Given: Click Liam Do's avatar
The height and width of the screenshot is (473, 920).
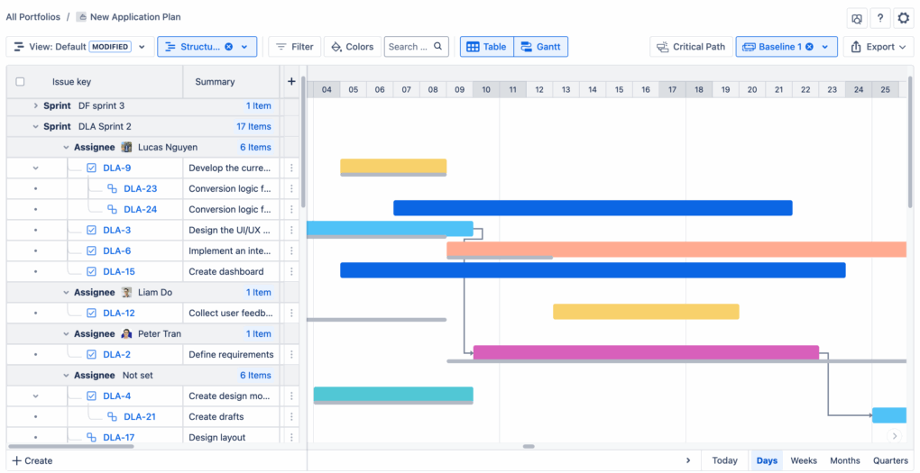Looking at the screenshot, I should [x=127, y=292].
